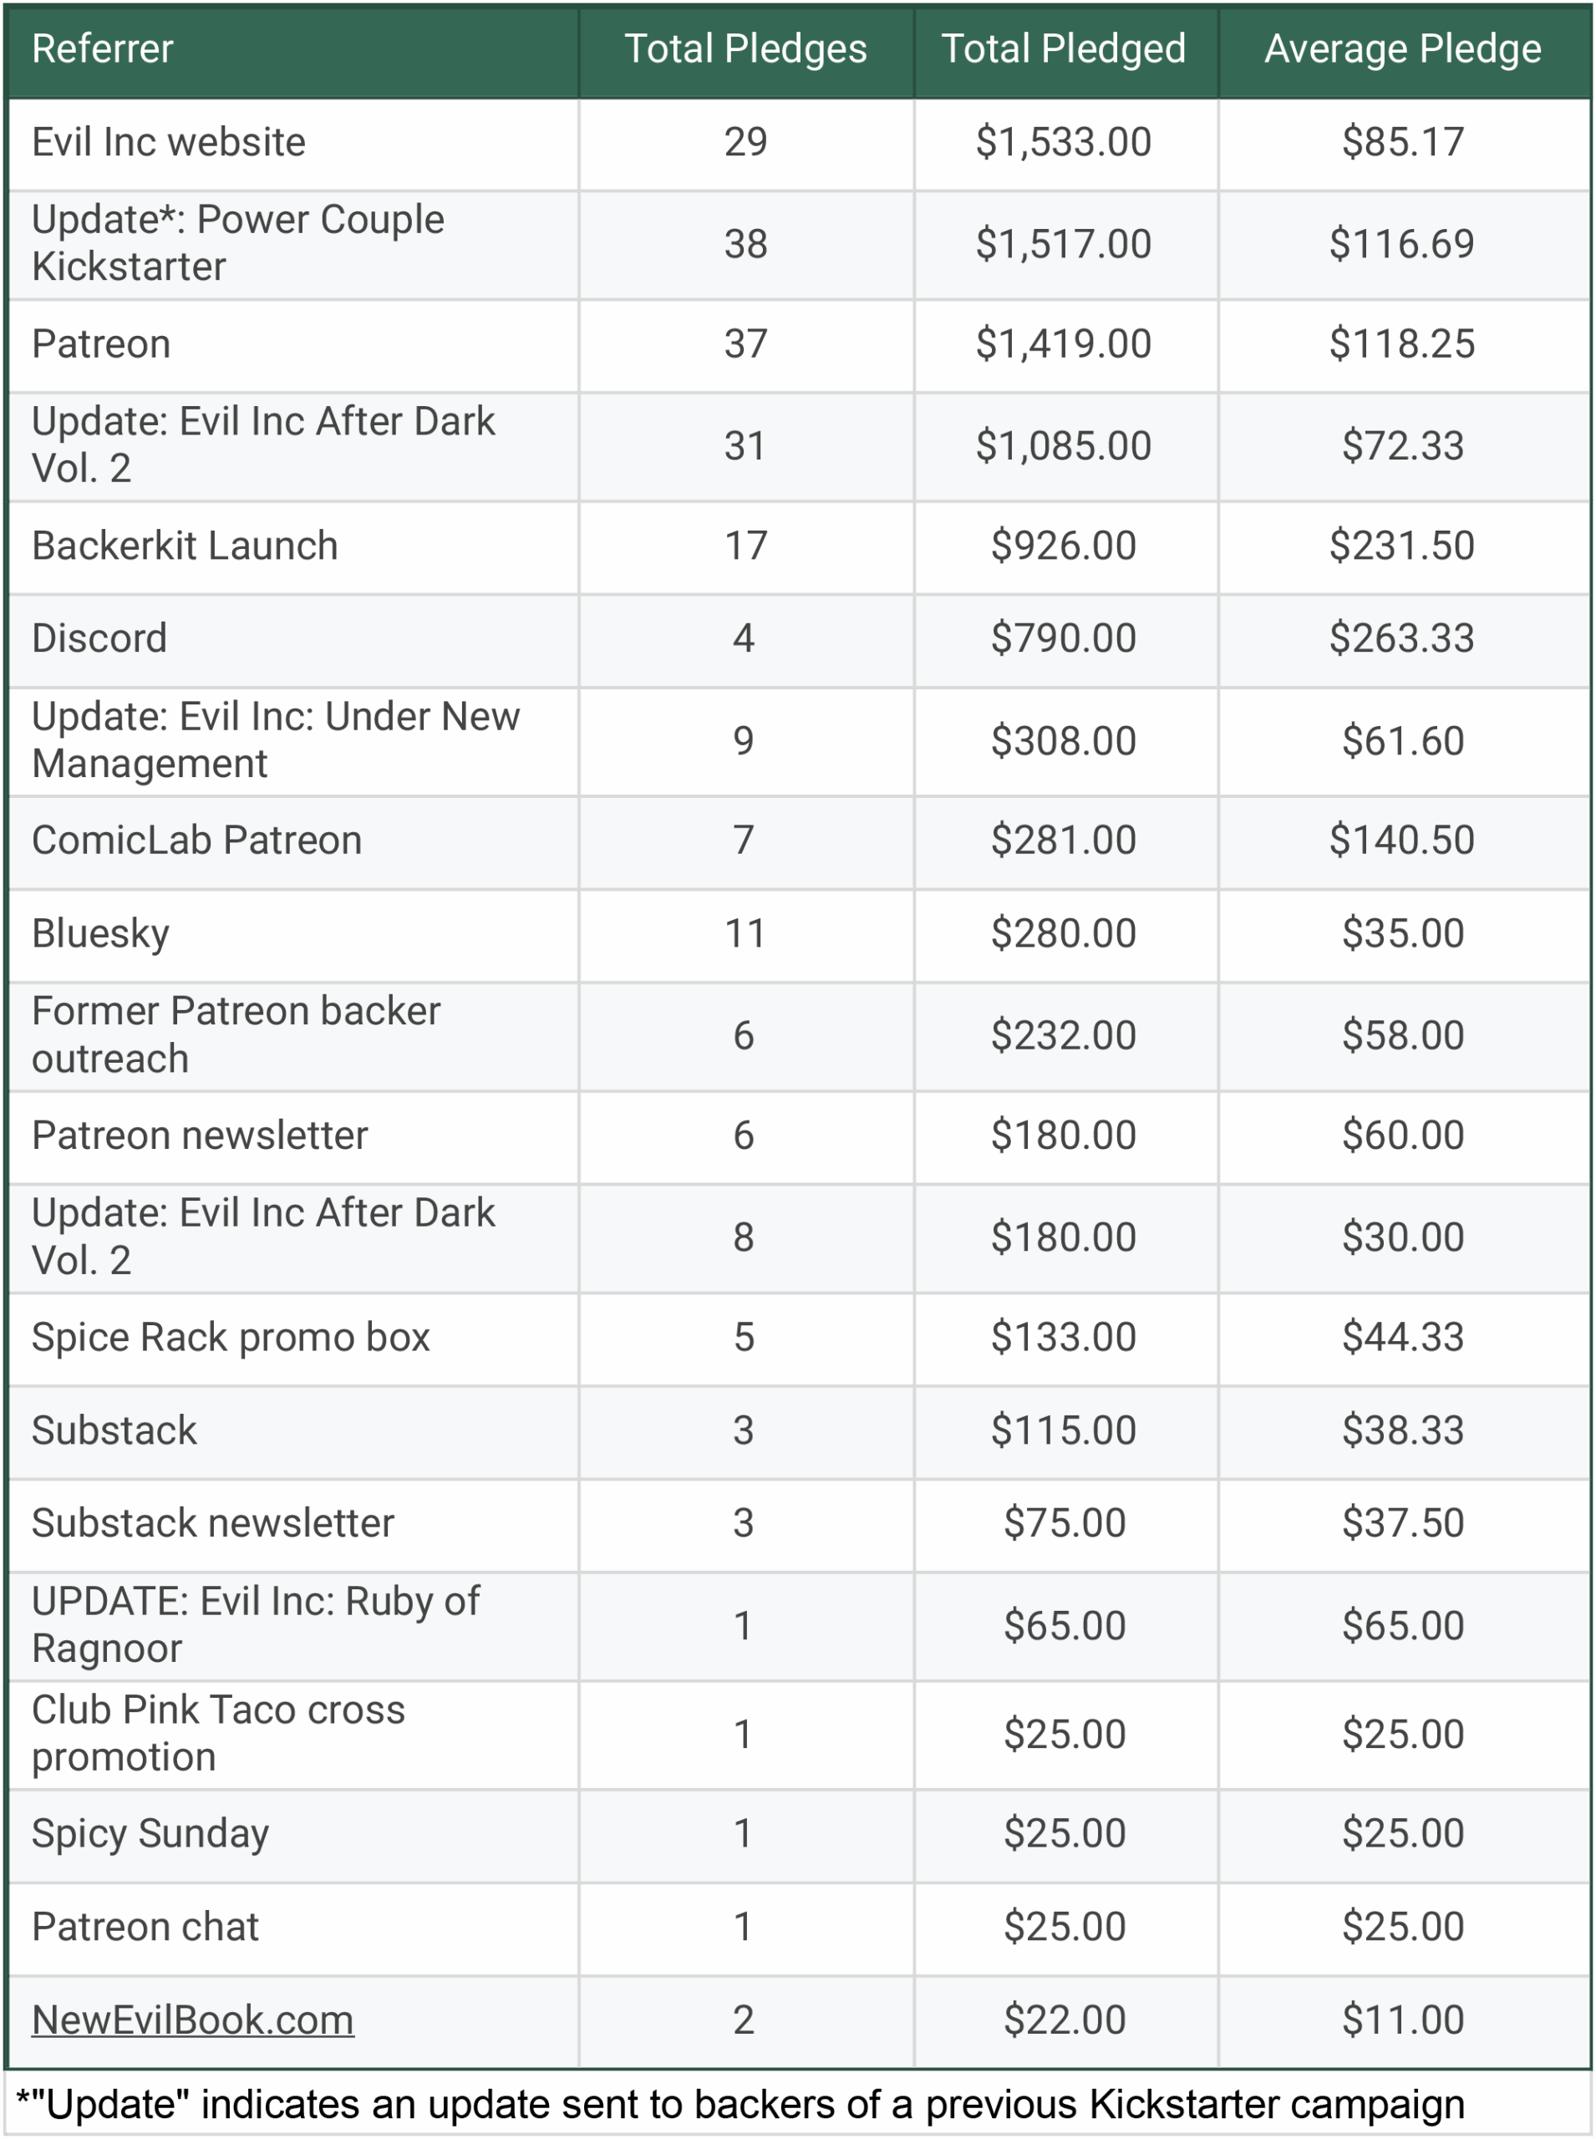Click the Club Pink Taco cross promotion cell
This screenshot has width=1596, height=2139.
coord(218,1733)
